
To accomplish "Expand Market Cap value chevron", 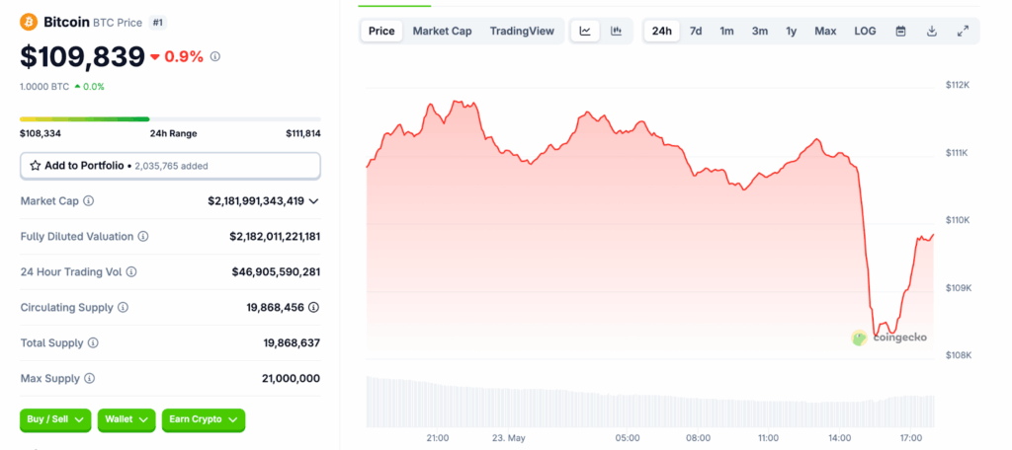I will [313, 201].
